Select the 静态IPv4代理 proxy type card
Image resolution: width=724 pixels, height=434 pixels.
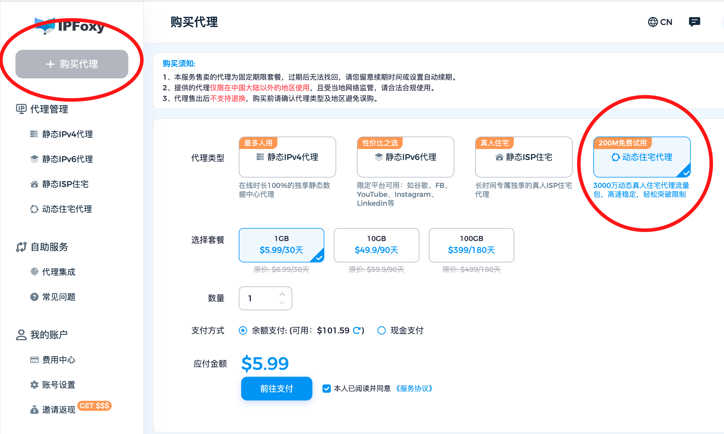(x=287, y=157)
